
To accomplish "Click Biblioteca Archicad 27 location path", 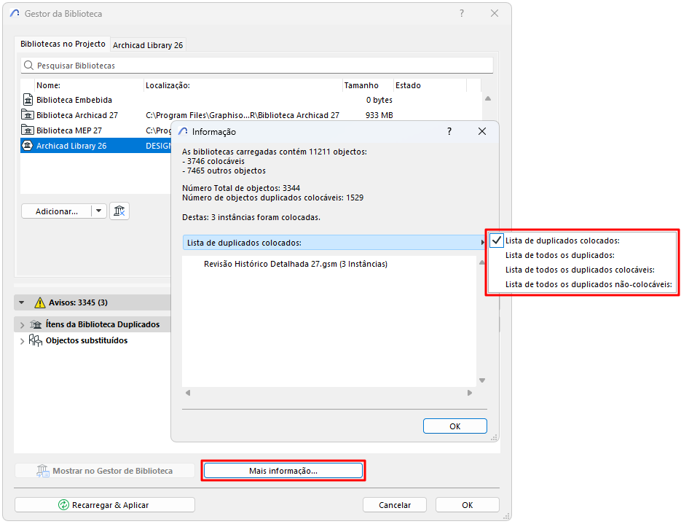I will coord(243,115).
